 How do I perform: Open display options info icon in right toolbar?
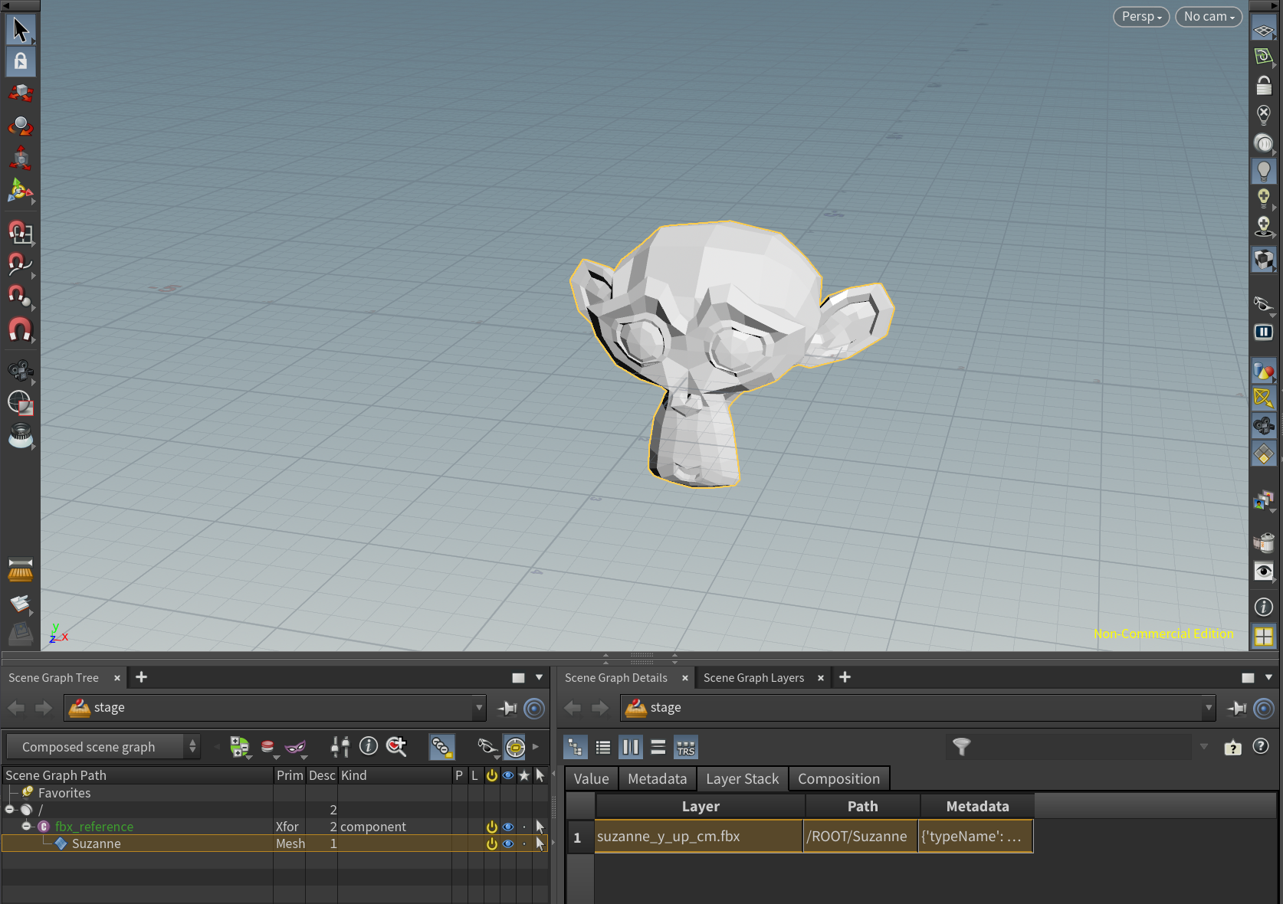click(x=1264, y=607)
